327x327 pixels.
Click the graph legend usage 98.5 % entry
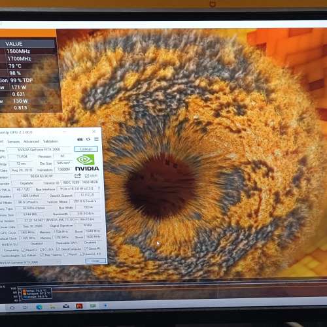point(35,296)
